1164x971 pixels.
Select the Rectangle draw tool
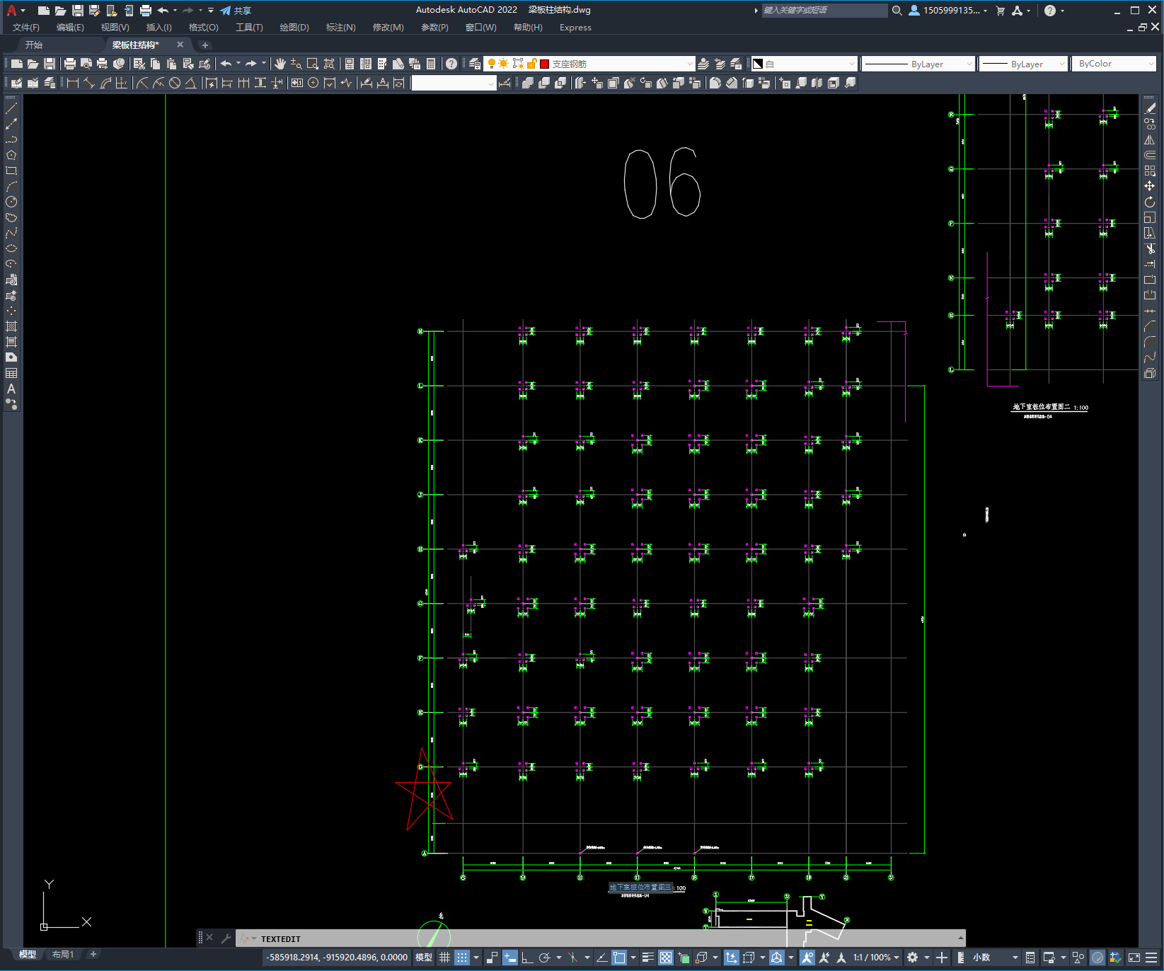pos(11,171)
